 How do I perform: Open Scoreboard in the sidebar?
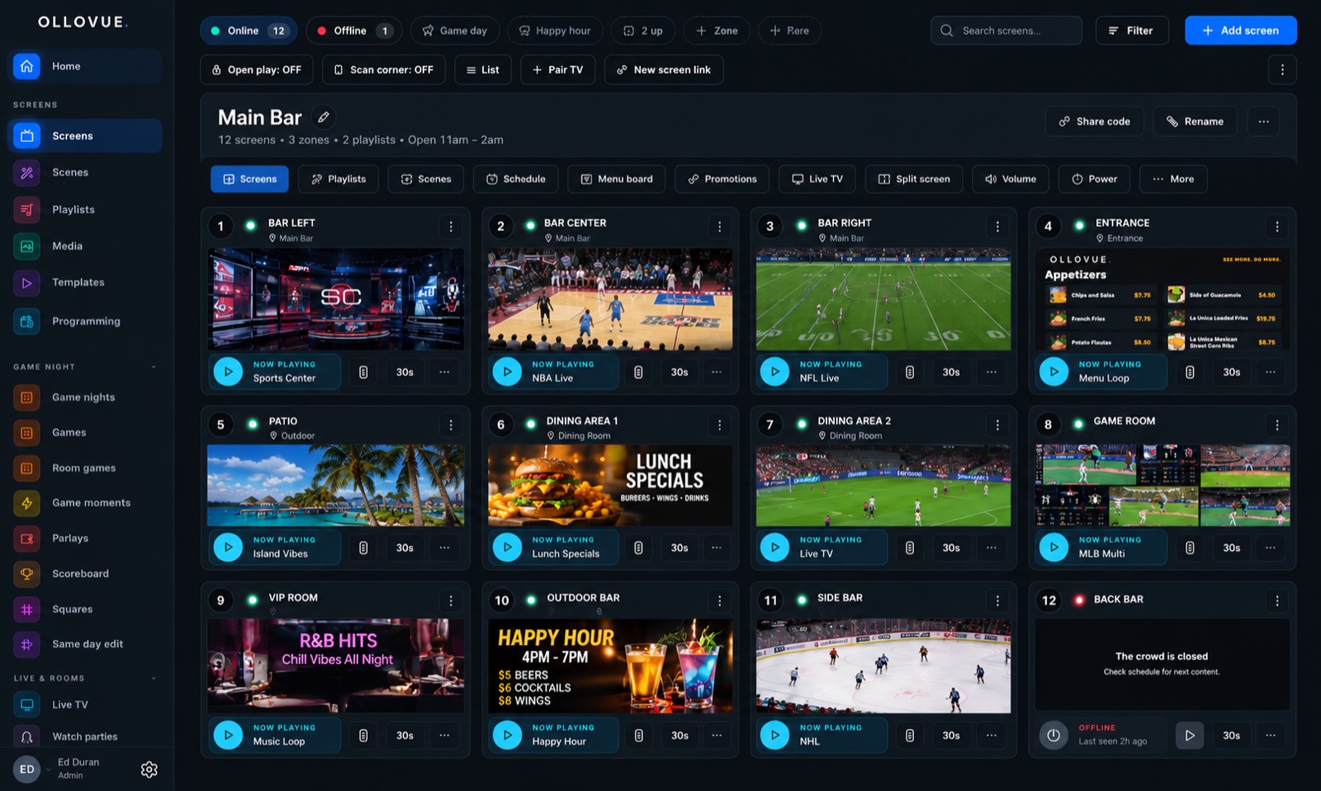pyautogui.click(x=85, y=573)
